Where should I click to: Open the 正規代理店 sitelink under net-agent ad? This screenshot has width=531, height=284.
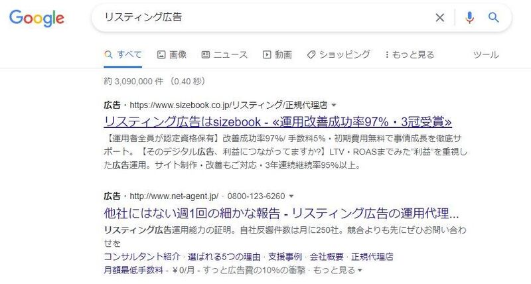tap(372, 257)
